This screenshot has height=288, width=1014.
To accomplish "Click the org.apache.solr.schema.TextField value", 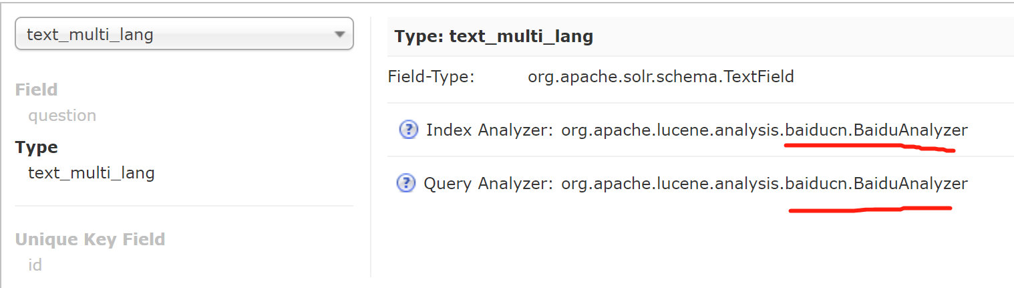I will click(x=661, y=77).
